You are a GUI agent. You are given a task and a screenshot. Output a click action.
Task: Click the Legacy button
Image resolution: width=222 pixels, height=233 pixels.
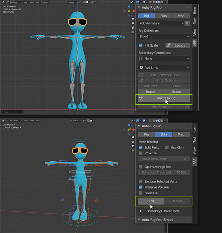pyautogui.click(x=178, y=45)
